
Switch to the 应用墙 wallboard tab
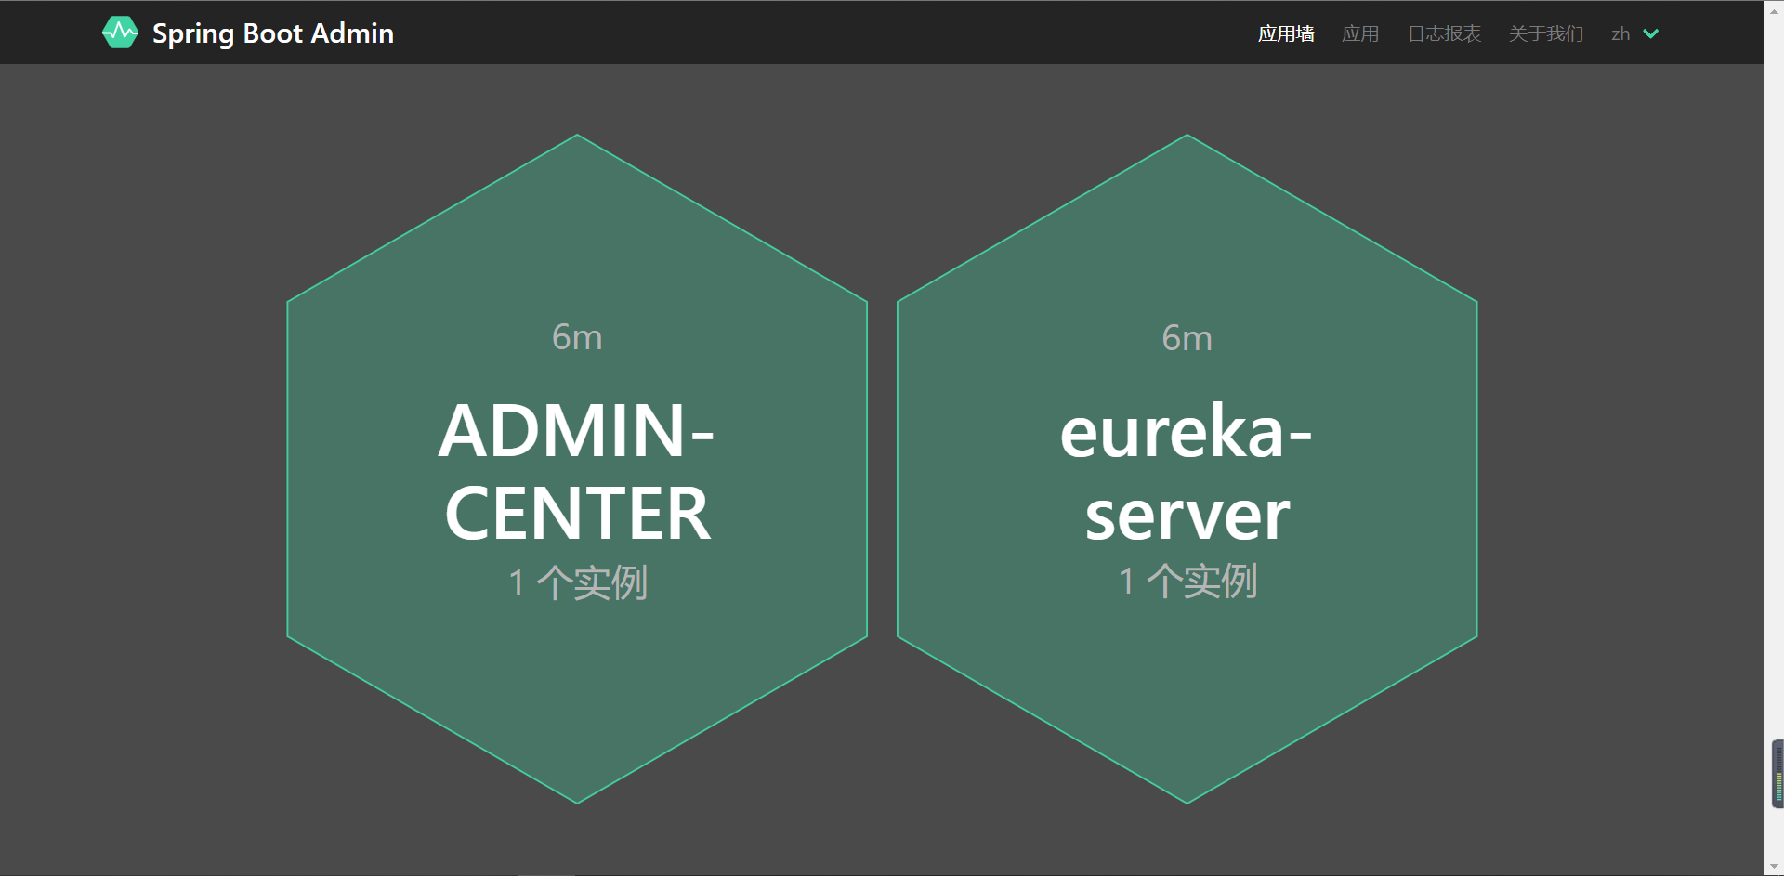tap(1286, 33)
